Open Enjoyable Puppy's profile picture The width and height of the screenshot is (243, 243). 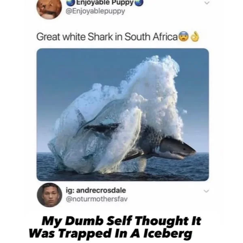[49, 8]
